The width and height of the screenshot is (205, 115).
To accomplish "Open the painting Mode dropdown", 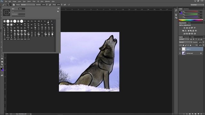I will click(28, 5).
